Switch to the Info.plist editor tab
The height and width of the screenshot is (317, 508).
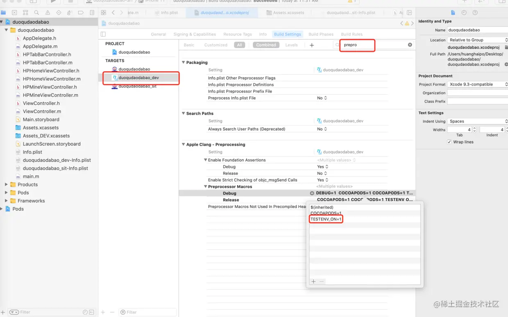(166, 13)
